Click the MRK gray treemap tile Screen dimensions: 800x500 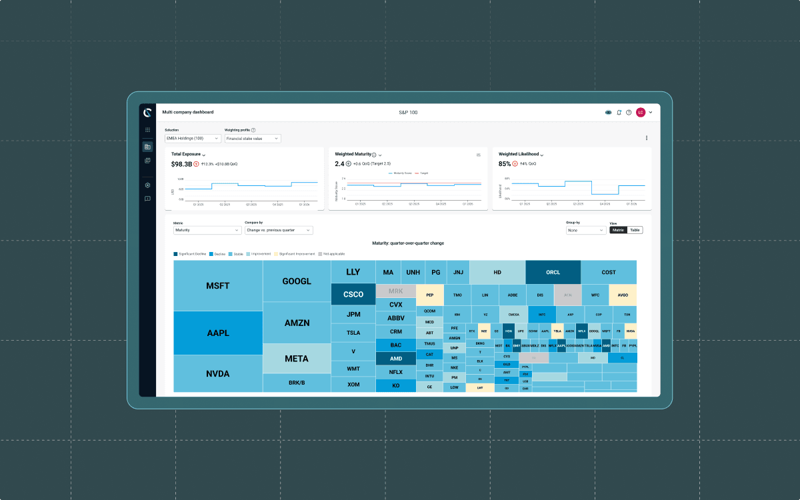click(396, 291)
